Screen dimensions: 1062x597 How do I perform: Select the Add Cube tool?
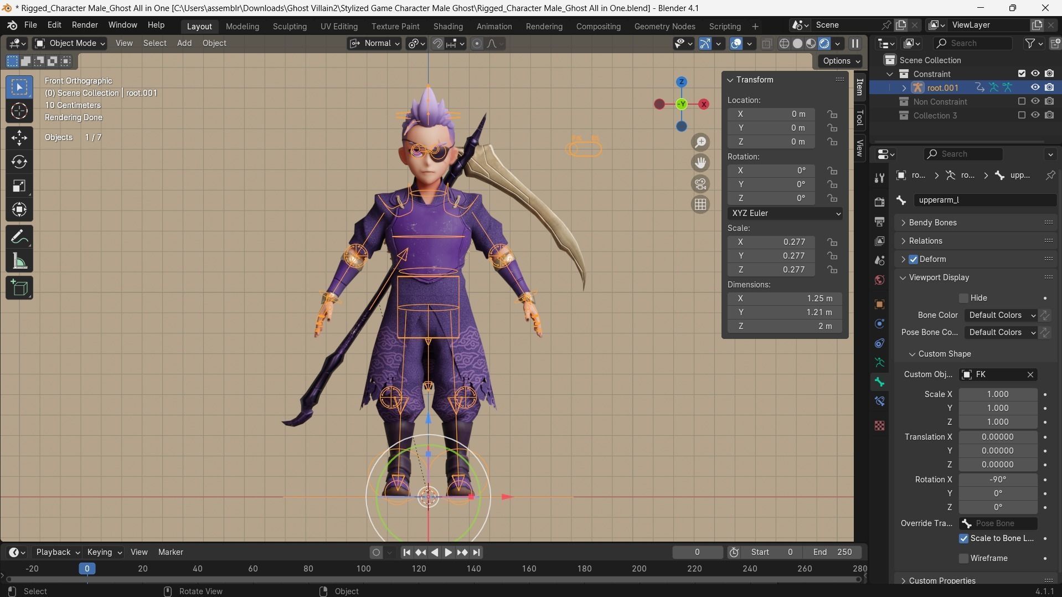click(x=19, y=288)
